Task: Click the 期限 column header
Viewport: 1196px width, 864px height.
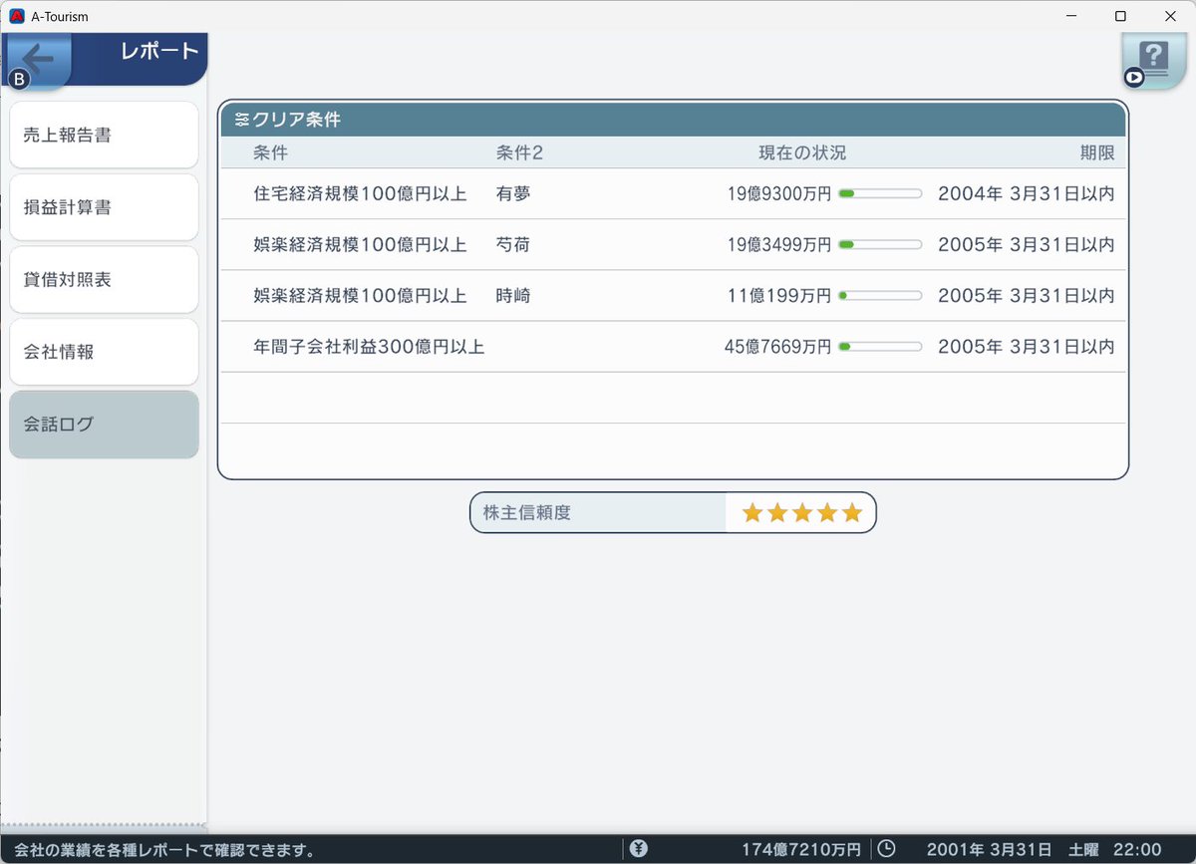Action: coord(1097,153)
